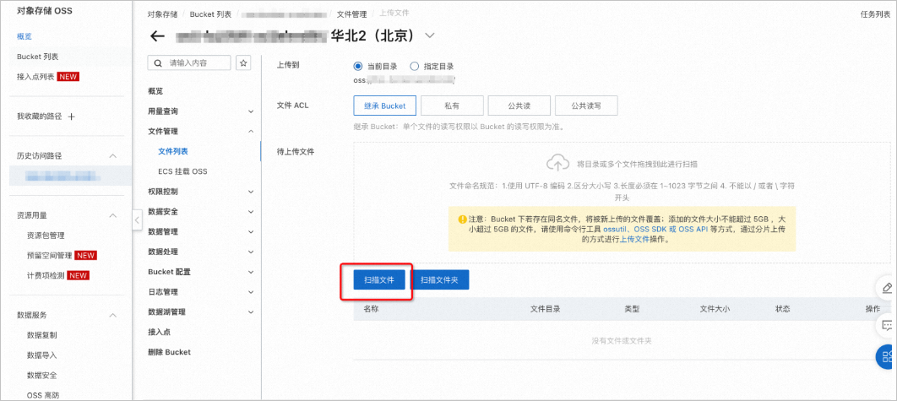Screen dimensions: 897x401
Task: Expand 用量查询 menu section
Action: click(x=251, y=111)
